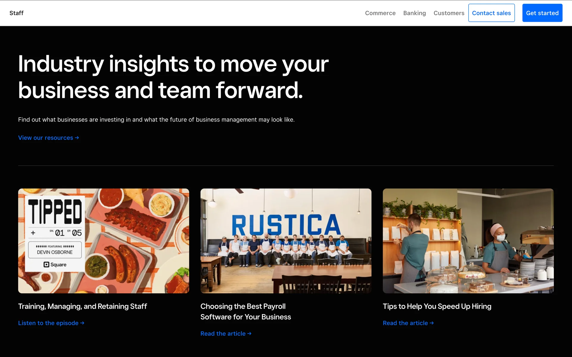Image resolution: width=572 pixels, height=357 pixels.
Task: Open the Commerce navigation menu
Action: pyautogui.click(x=380, y=13)
